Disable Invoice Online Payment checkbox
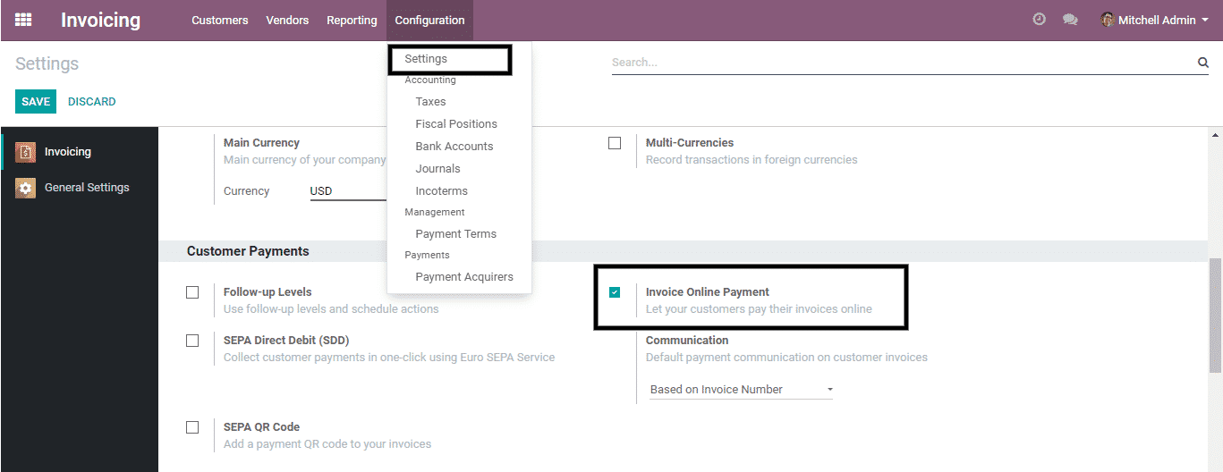Screen dimensions: 1223x472 (x=615, y=292)
